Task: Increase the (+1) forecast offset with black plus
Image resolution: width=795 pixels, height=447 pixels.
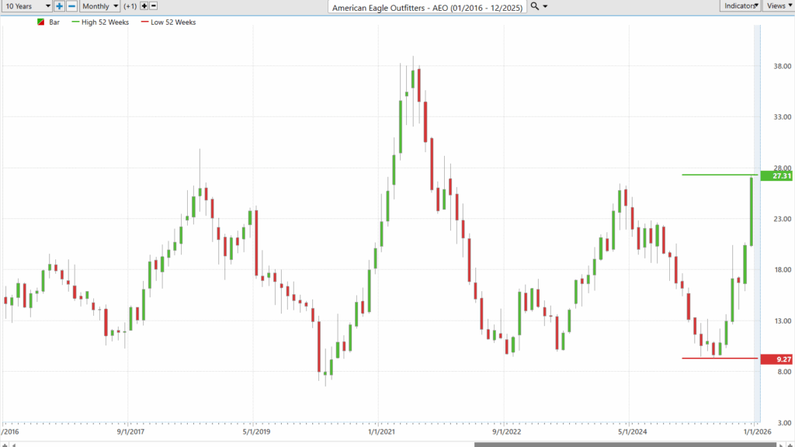Action: click(x=144, y=6)
